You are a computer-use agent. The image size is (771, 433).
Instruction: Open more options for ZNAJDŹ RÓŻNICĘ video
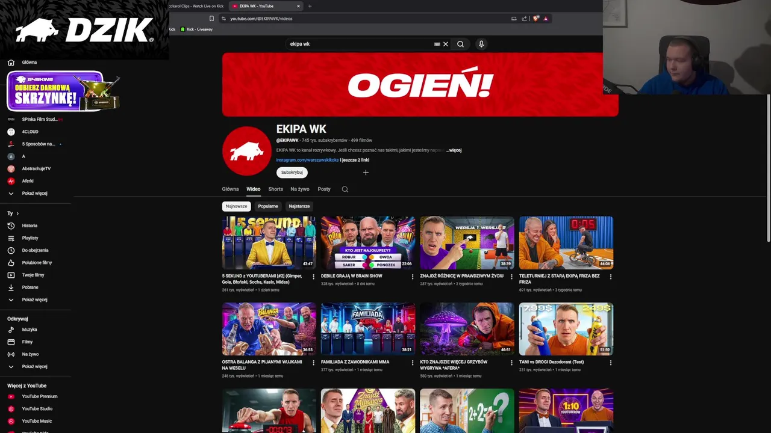511,277
